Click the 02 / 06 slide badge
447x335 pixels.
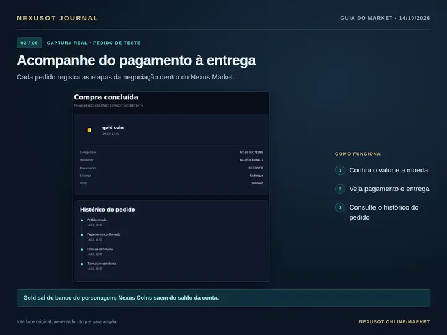point(29,43)
